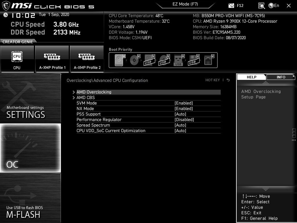Select SVM Mode setting label

[x=86, y=103]
